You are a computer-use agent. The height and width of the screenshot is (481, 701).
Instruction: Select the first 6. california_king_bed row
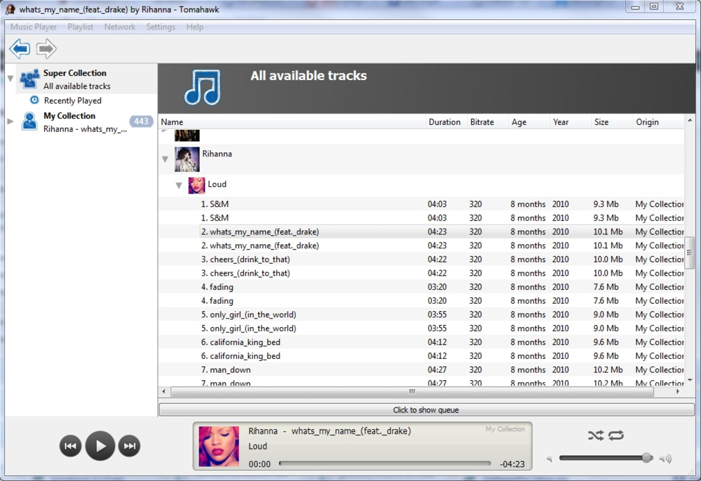[421, 343]
